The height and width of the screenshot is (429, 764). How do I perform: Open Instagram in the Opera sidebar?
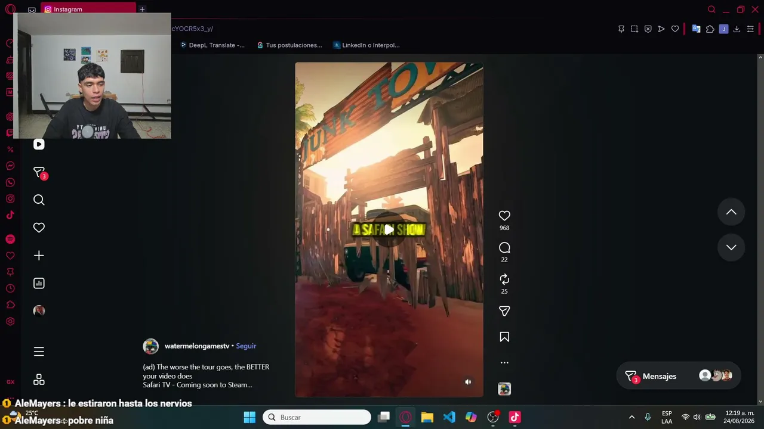[x=10, y=199]
